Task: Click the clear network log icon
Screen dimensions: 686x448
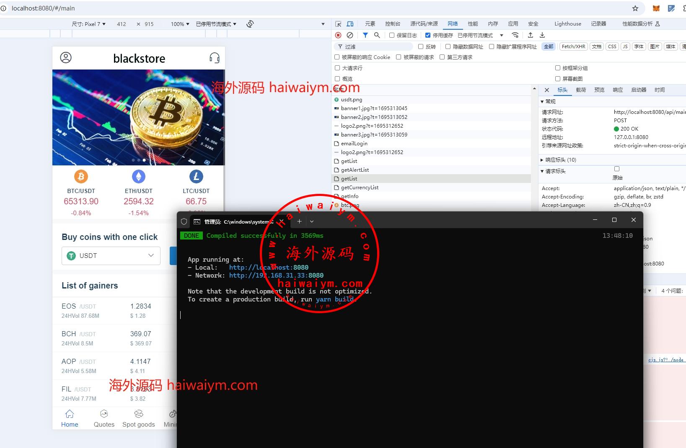Action: [350, 35]
